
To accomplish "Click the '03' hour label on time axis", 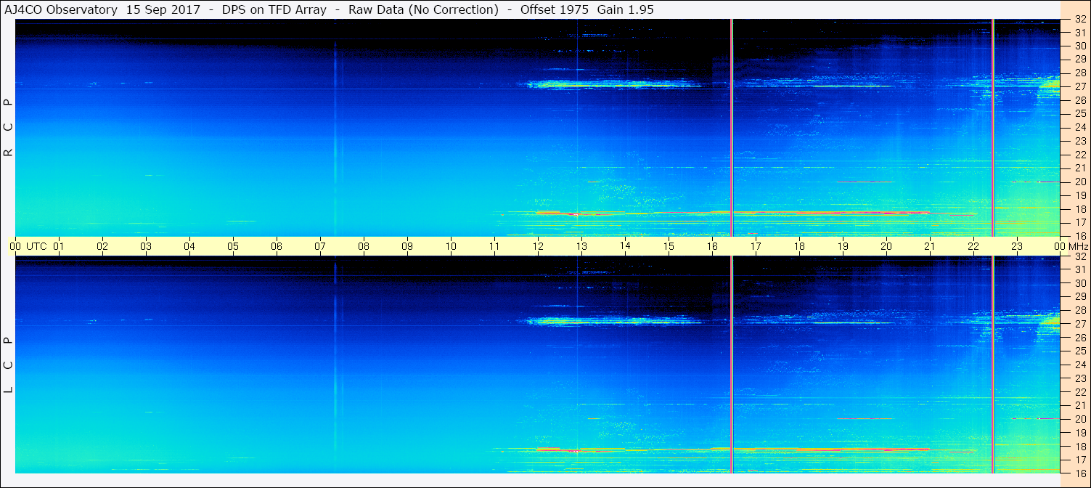I will click(146, 246).
